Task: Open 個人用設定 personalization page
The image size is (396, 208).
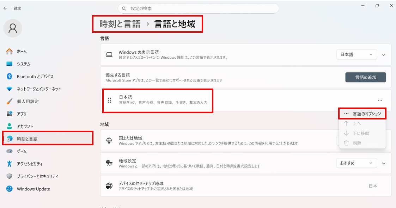Action: [28, 102]
